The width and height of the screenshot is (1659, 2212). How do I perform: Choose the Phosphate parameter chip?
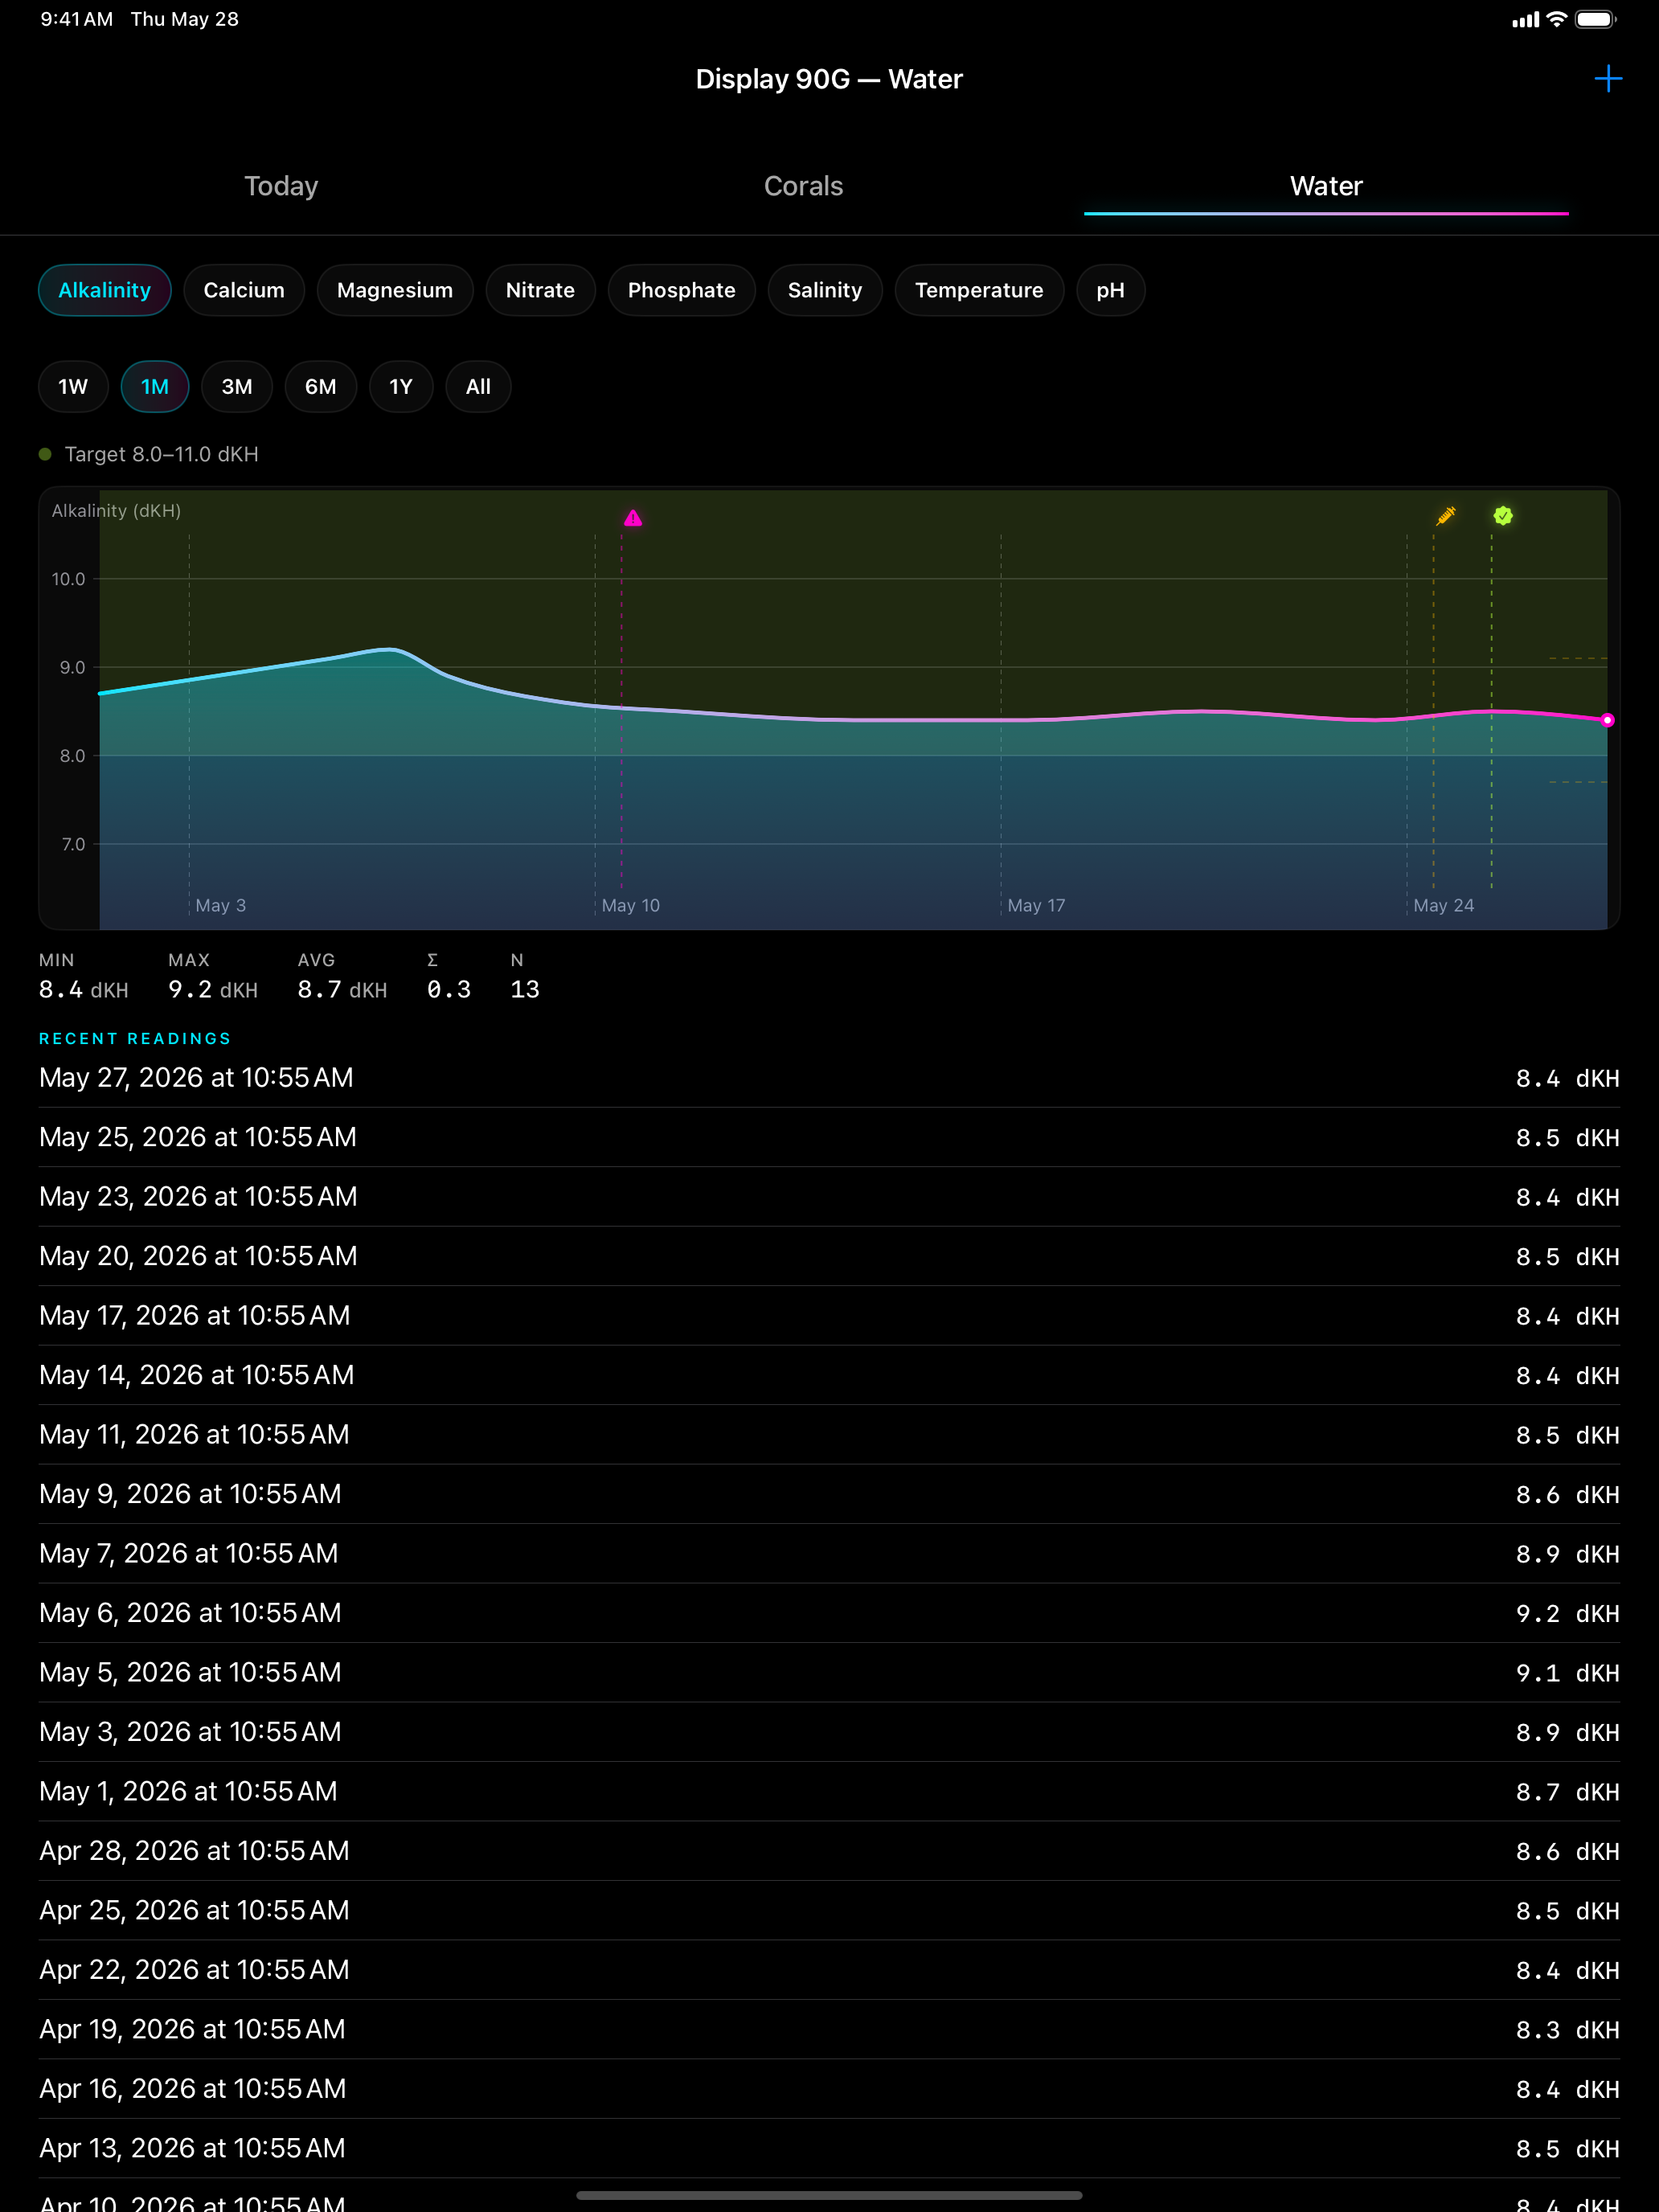point(681,290)
